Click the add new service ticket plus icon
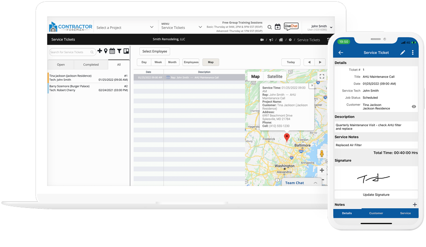 [x=100, y=51]
